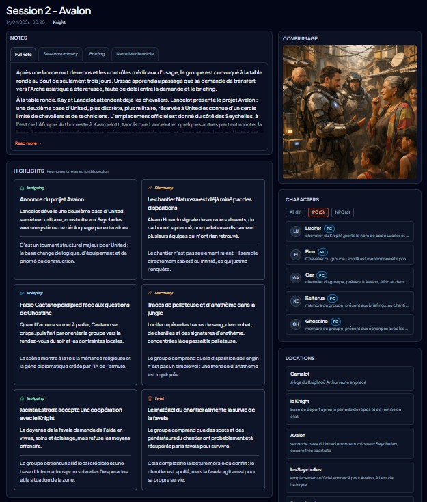
Task: Expand the note with Read more
Action: pos(28,143)
